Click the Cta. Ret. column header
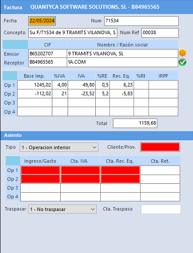The width and height of the screenshot is (193, 253). pos(160,161)
